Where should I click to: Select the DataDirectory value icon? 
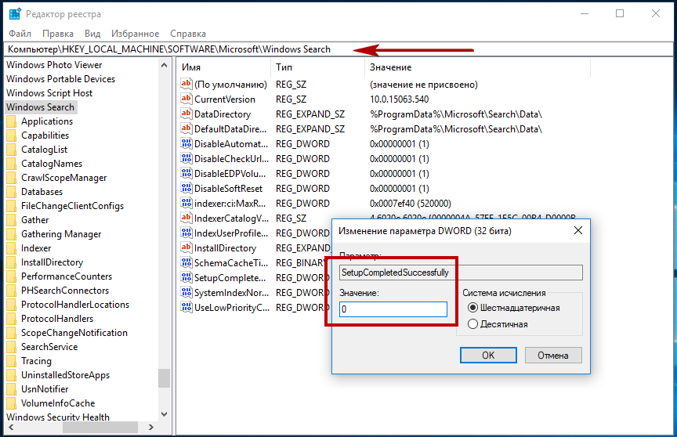point(186,114)
